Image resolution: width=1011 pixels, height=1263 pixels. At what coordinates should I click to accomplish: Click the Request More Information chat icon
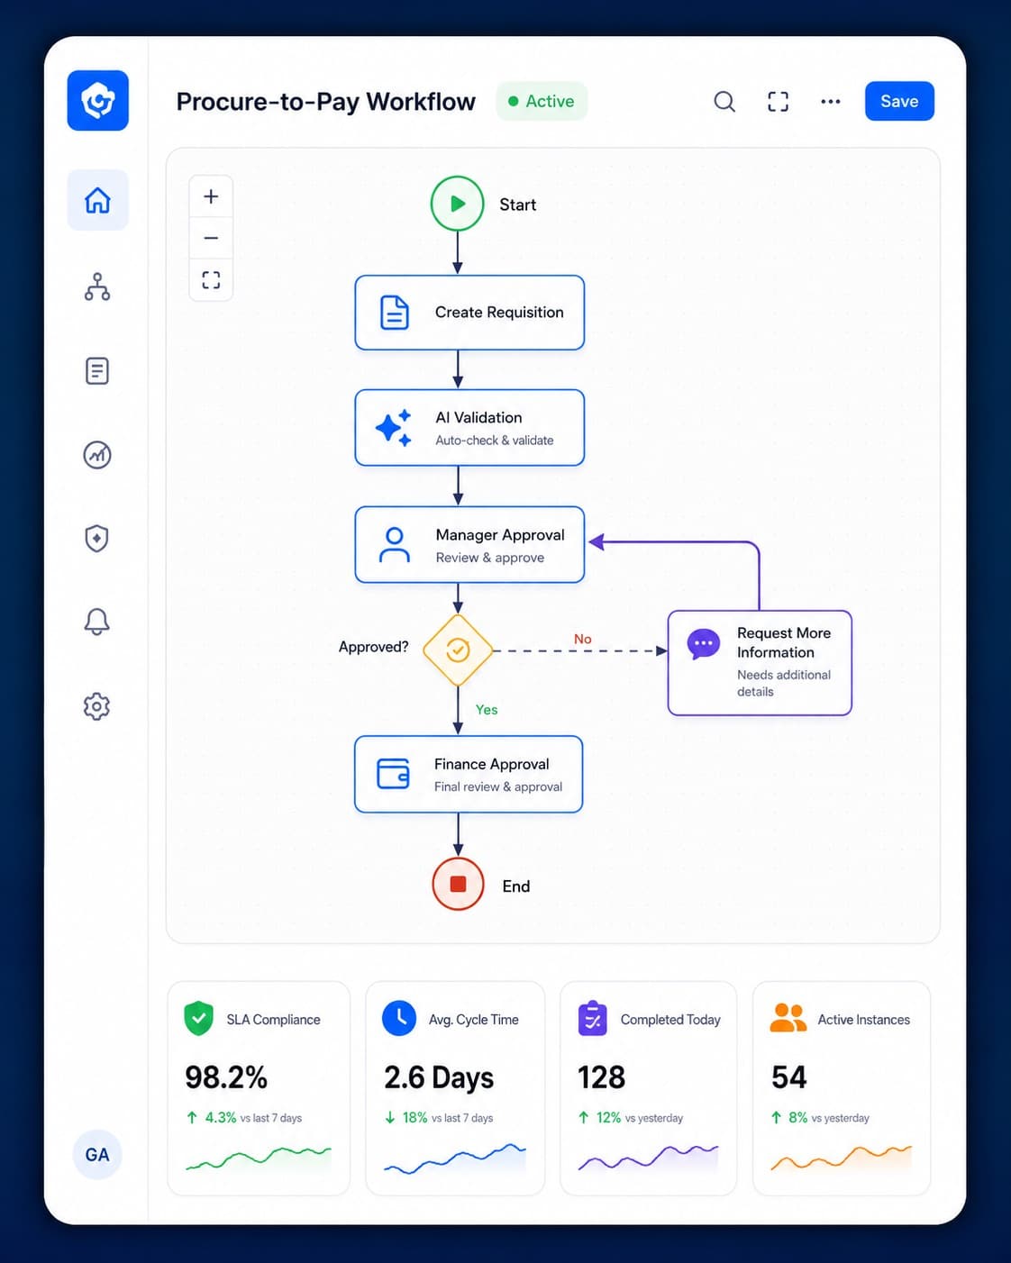pos(704,644)
